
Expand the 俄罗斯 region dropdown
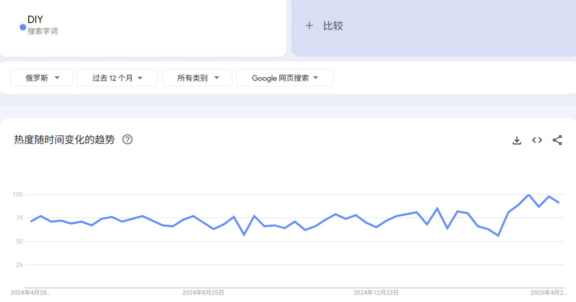coord(42,78)
